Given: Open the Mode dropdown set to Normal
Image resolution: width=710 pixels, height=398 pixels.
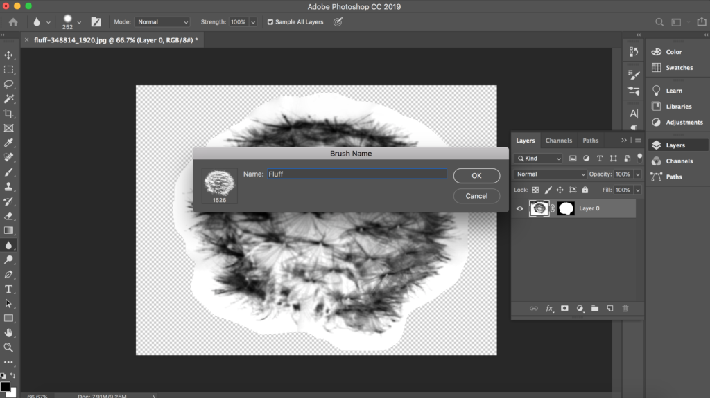Looking at the screenshot, I should [162, 21].
